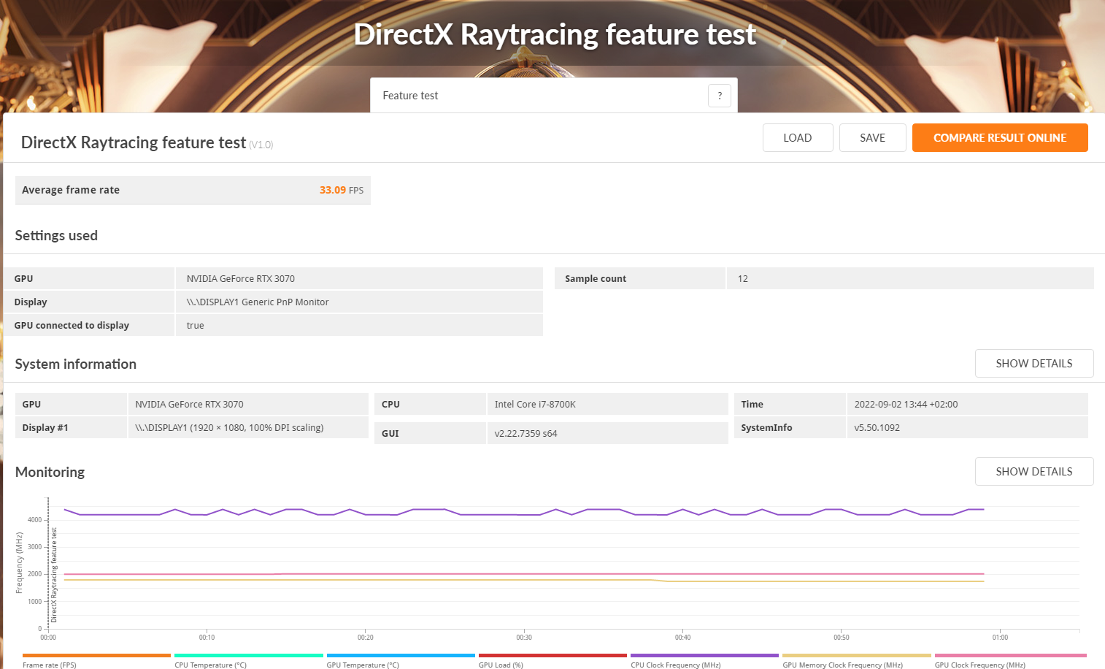Toggle Frame rate (FPS) legend swatch
The image size is (1105, 669).
96,656
